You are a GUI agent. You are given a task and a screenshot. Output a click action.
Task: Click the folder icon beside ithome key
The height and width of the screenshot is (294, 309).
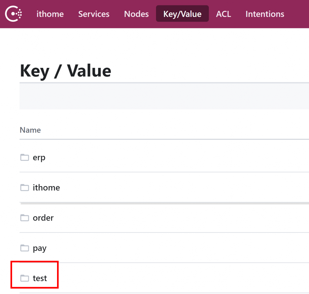[24, 188]
